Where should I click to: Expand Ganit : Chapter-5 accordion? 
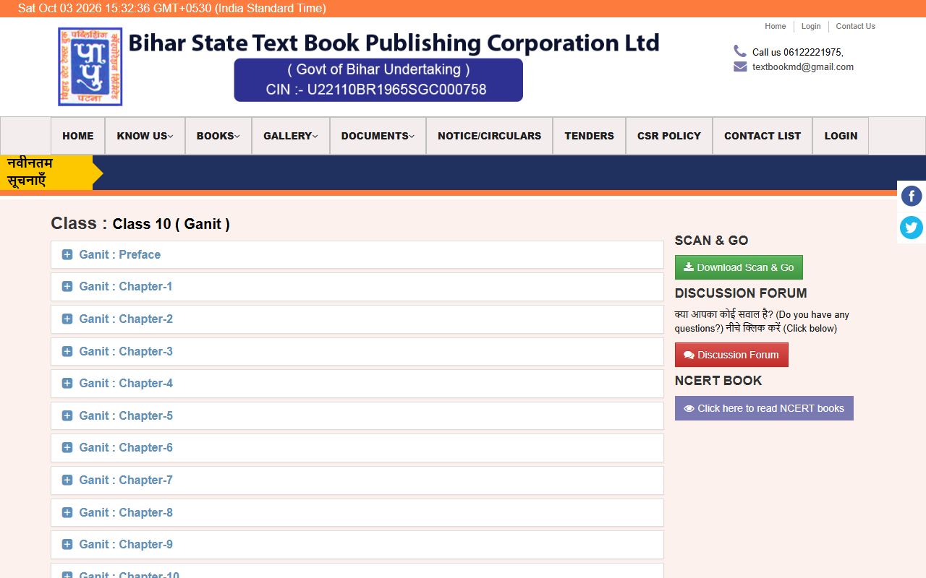click(357, 415)
